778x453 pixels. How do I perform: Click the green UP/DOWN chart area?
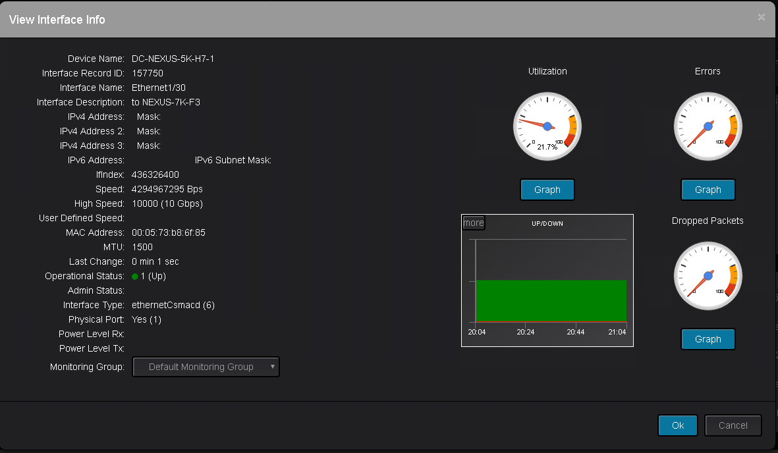(x=551, y=301)
